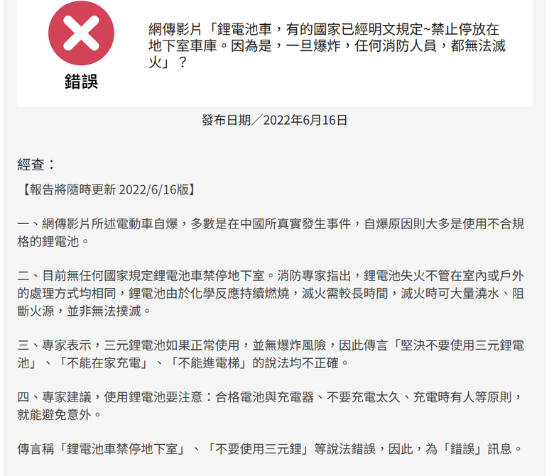Click the 經查： heading

36,165
